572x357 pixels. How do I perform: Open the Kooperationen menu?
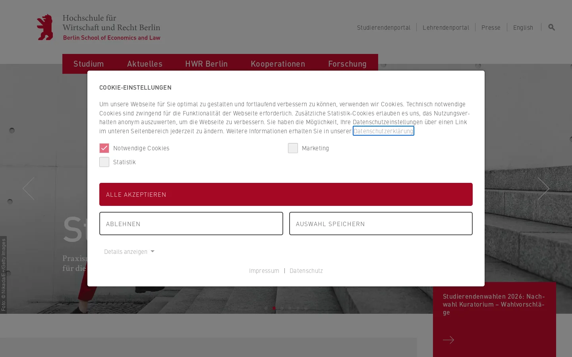pos(278,64)
